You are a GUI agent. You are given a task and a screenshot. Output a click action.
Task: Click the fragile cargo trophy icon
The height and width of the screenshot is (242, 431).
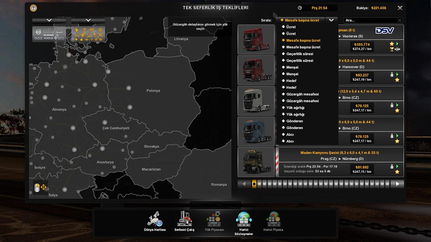tap(85, 29)
